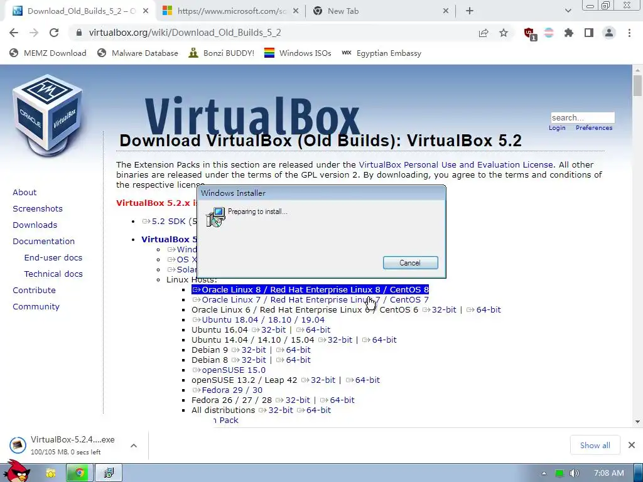This screenshot has height=482, width=643.
Task: Download Oracle Linux 6 64-bit package
Action: 484,310
